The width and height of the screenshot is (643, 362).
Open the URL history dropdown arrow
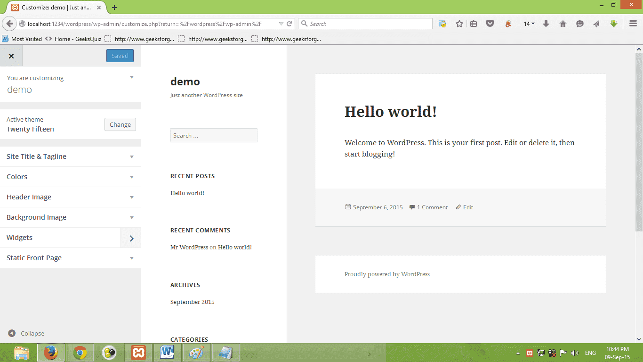pyautogui.click(x=281, y=24)
